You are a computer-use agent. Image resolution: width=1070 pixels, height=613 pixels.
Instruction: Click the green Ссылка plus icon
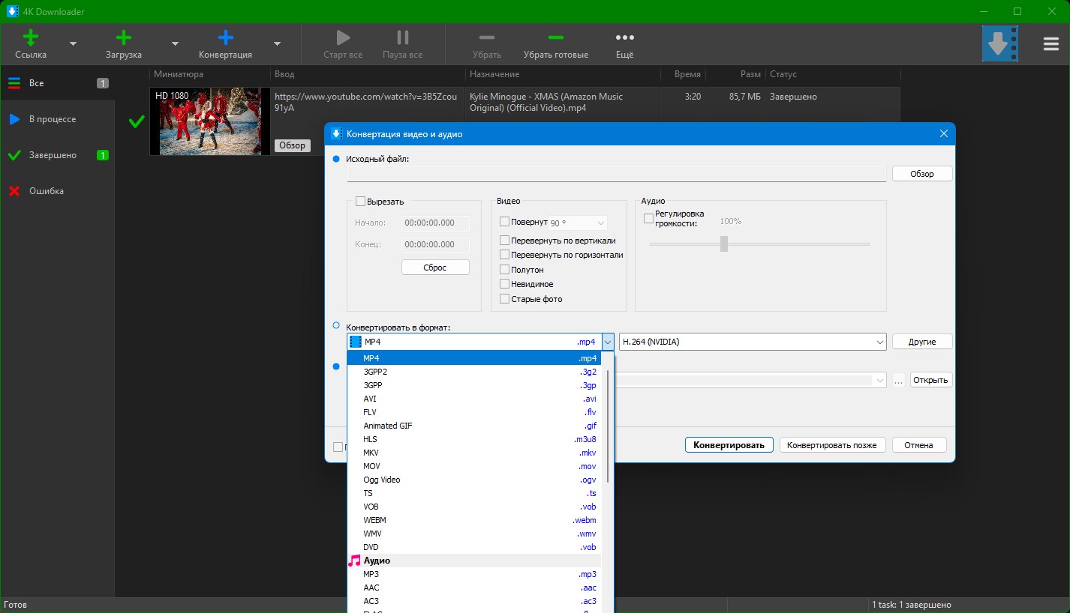point(31,38)
